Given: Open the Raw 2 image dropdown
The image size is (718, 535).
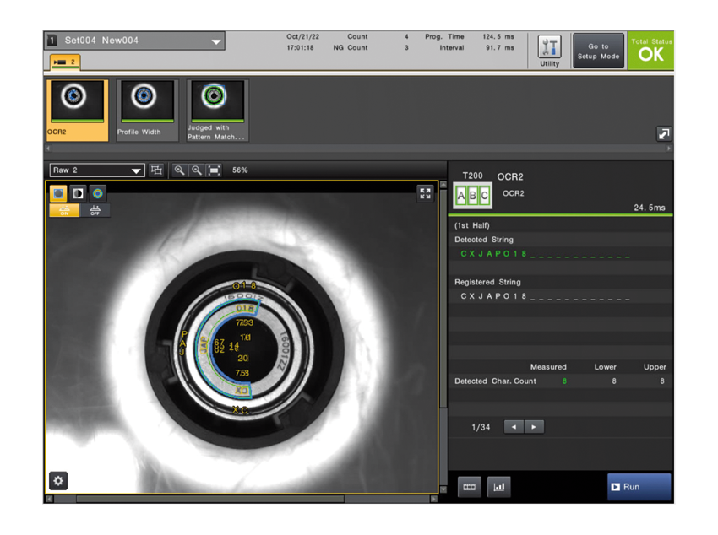Looking at the screenshot, I should click(97, 170).
